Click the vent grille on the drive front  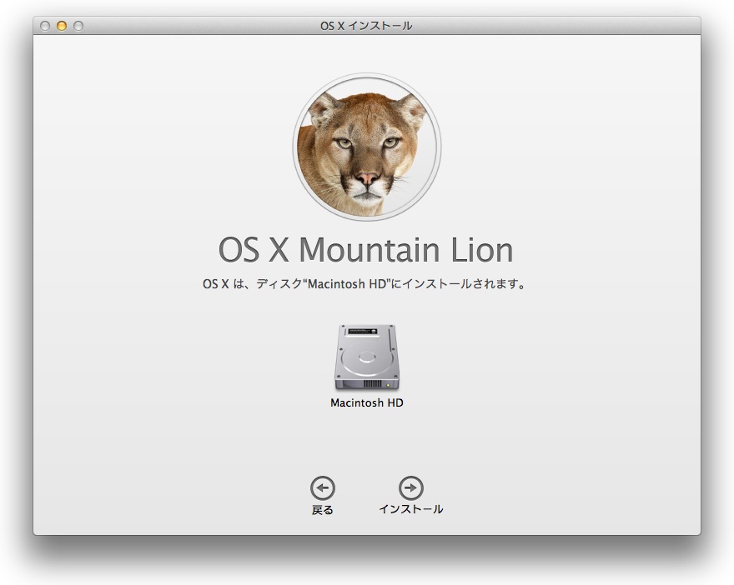click(x=371, y=384)
